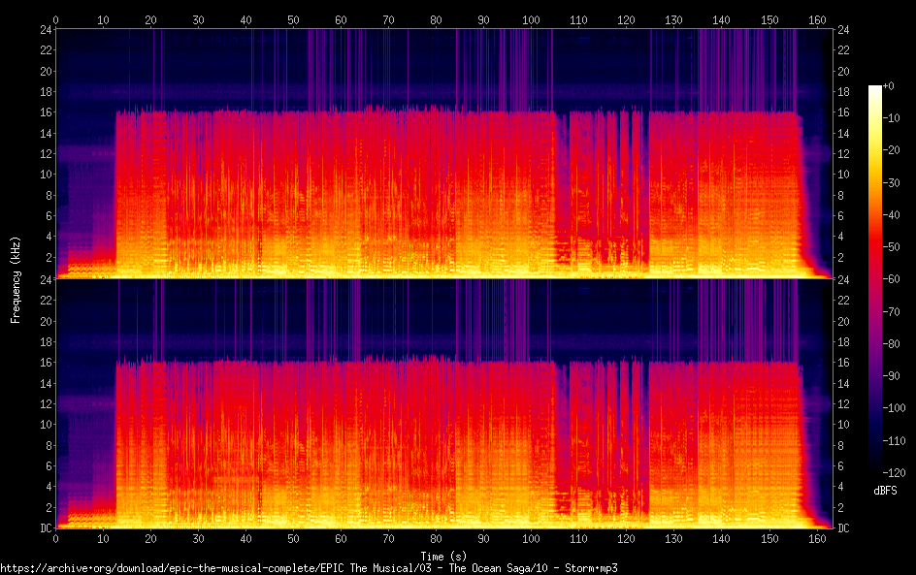The width and height of the screenshot is (916, 575).
Task: Click the 50 second tick on the bottom axis
Action: click(x=293, y=539)
